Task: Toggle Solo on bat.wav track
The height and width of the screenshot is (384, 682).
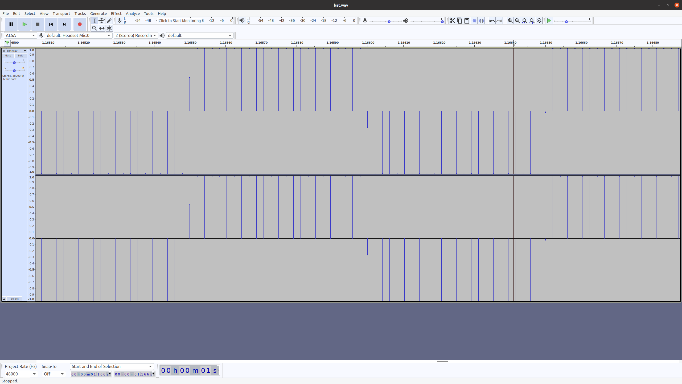Action: tap(20, 56)
